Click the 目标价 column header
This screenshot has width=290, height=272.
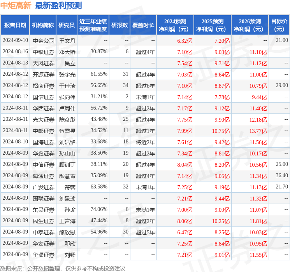279,25
